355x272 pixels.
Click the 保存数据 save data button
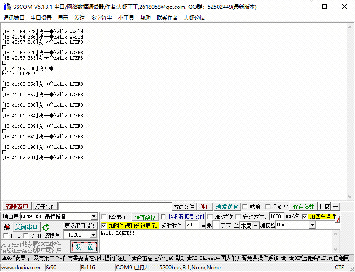point(145,217)
